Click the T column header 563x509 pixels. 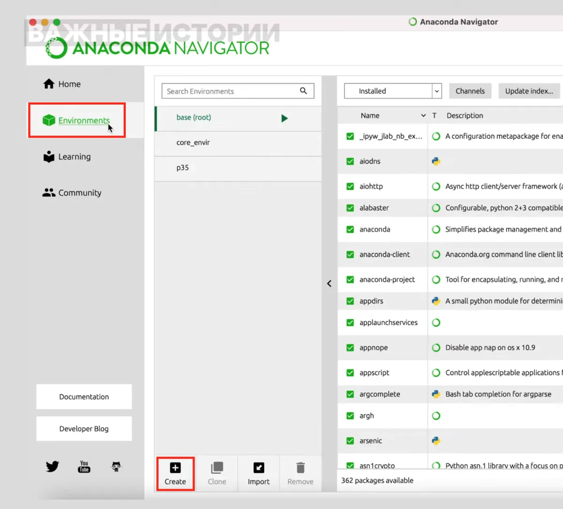434,116
